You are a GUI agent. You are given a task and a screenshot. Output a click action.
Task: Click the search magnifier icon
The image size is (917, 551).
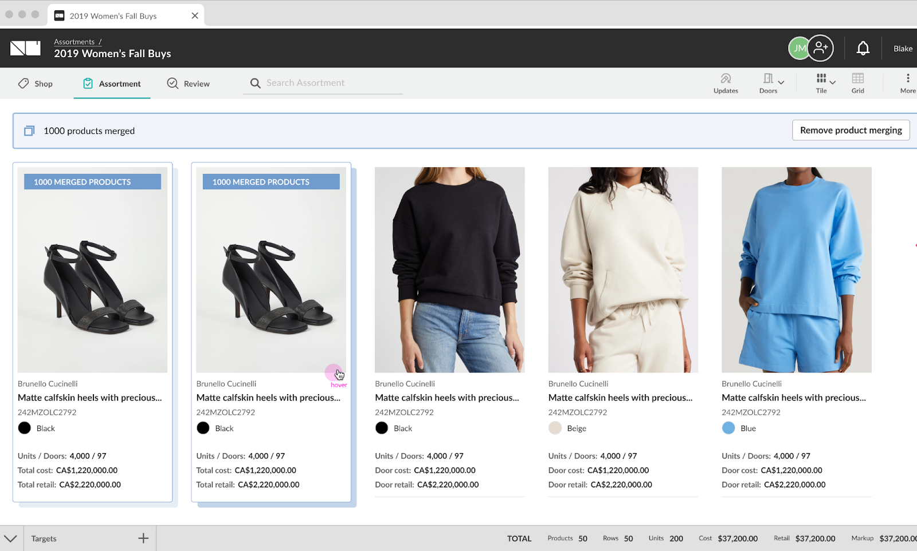(256, 84)
